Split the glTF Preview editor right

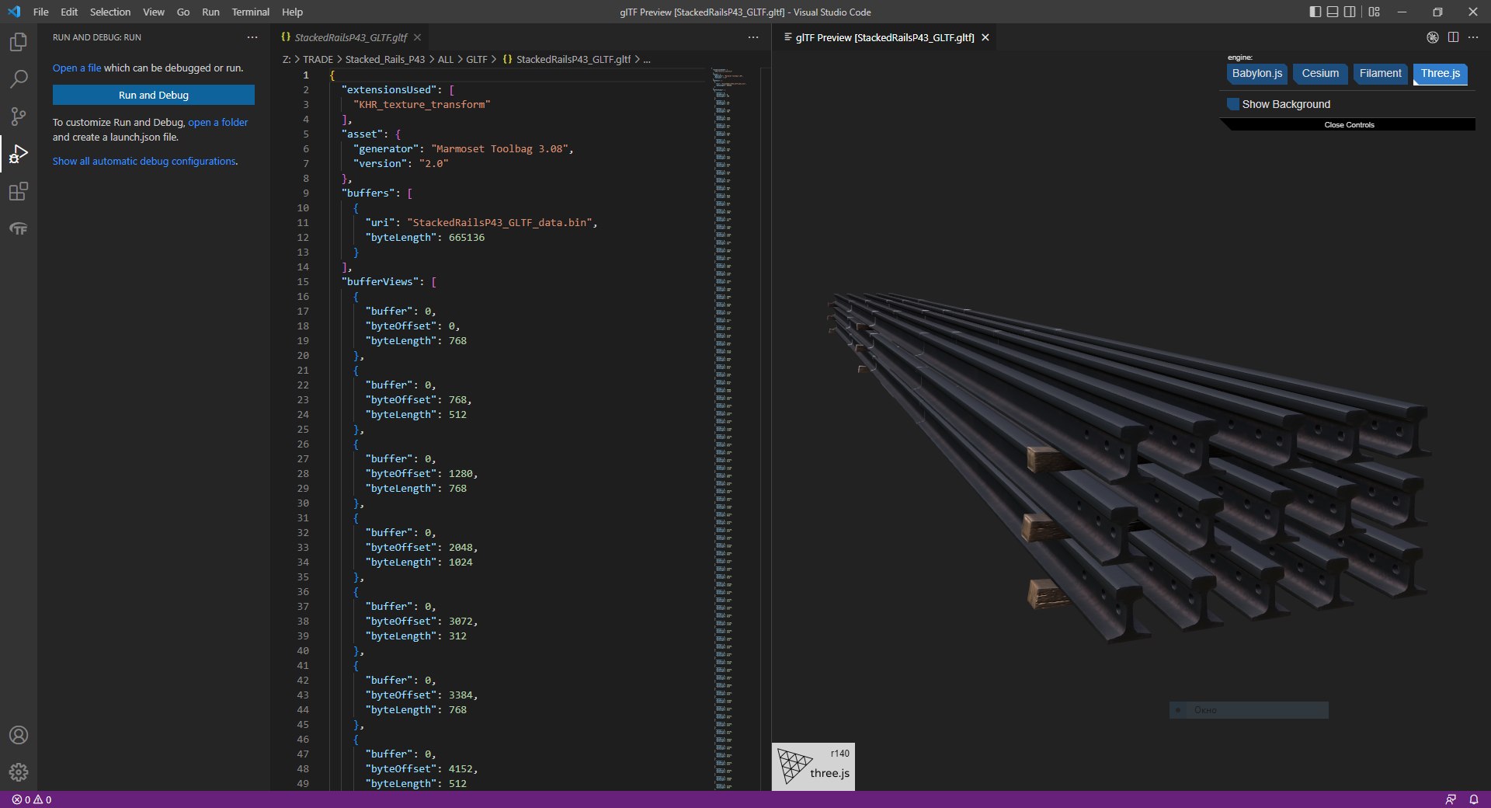pos(1453,37)
